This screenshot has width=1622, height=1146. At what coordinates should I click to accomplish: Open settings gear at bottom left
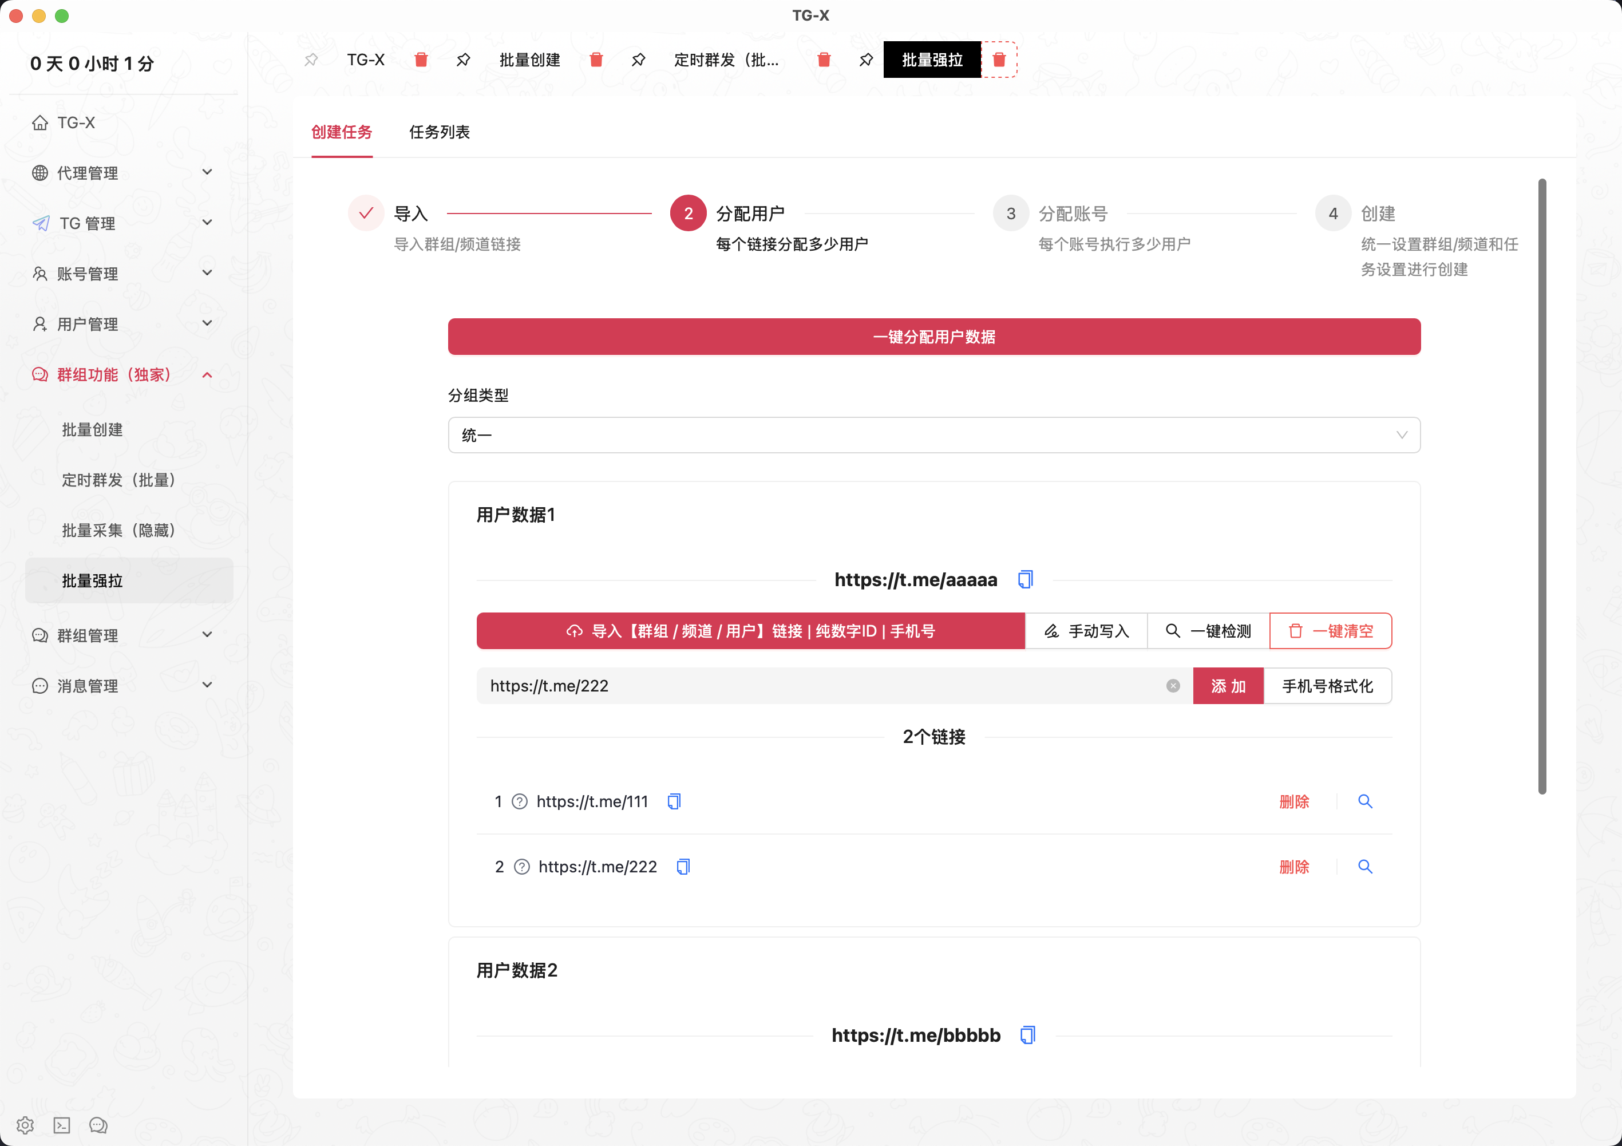[25, 1125]
